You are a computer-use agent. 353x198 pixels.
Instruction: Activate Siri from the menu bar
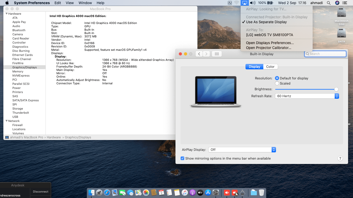tap(337, 3)
